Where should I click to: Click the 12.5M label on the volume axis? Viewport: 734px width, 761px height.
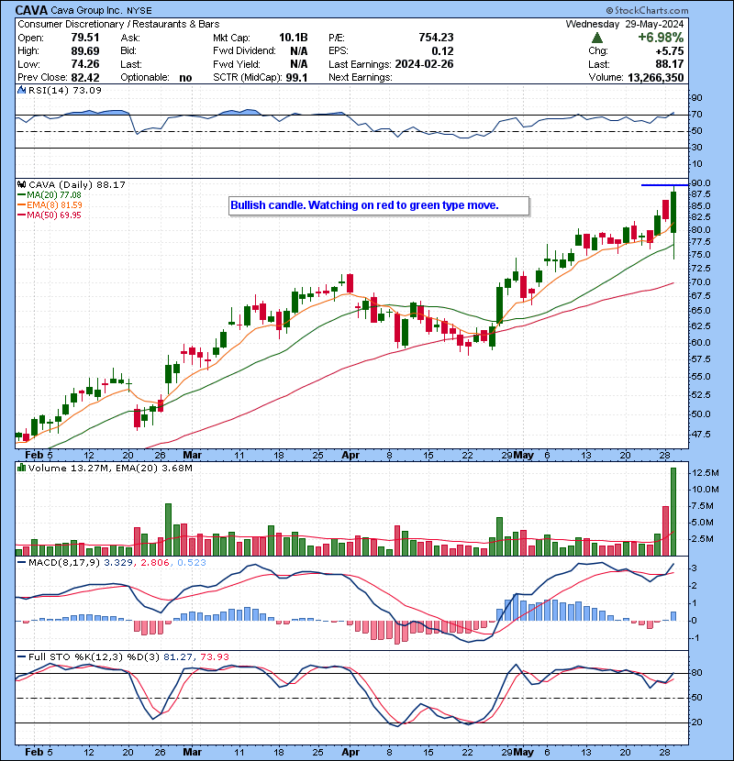[706, 473]
